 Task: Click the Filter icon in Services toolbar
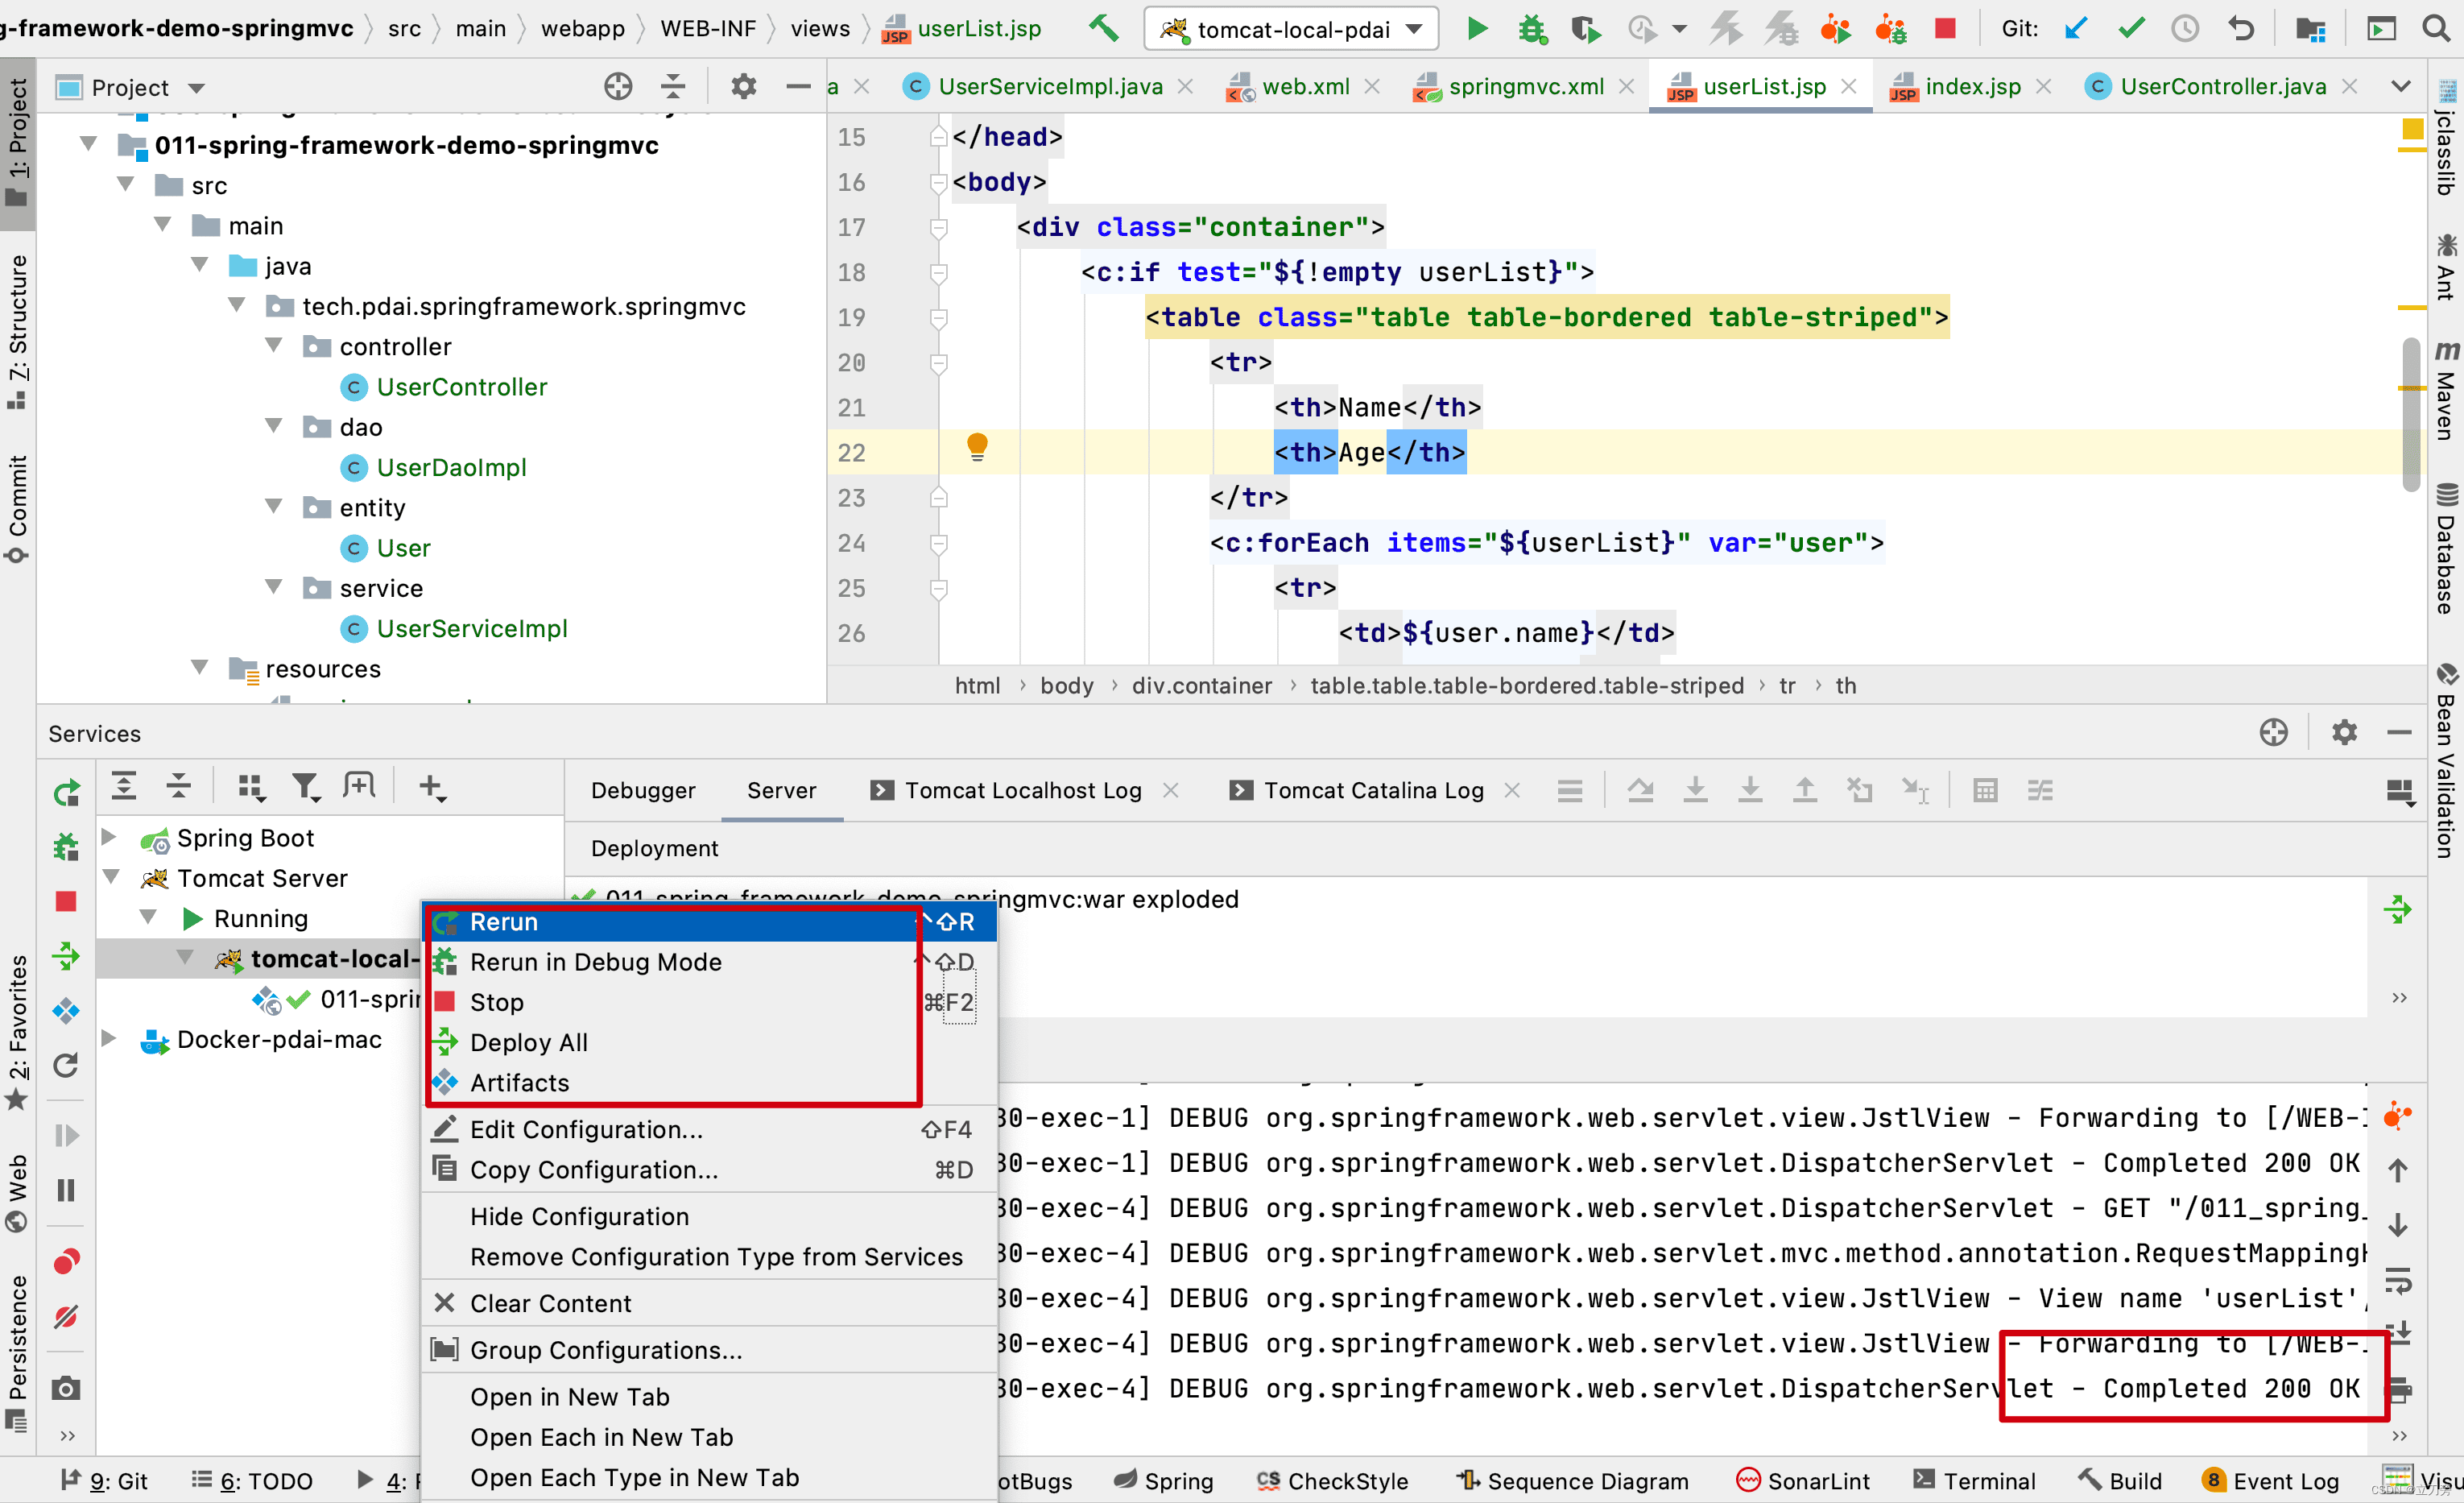(x=305, y=788)
